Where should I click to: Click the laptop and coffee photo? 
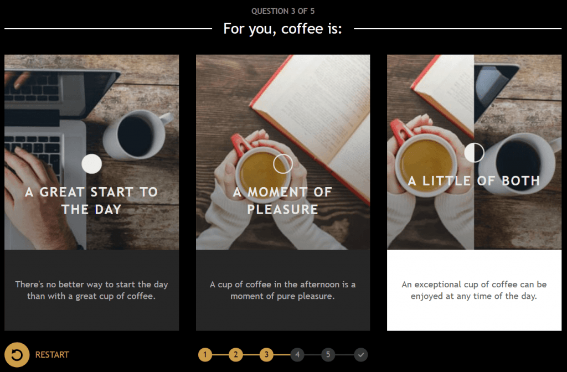91,152
